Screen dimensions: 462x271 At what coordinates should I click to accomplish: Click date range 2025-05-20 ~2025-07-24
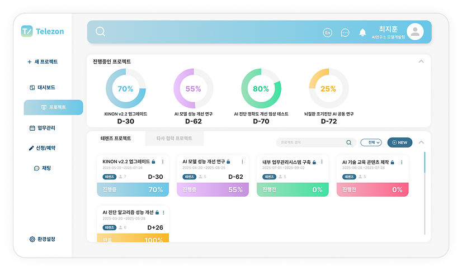122,168
